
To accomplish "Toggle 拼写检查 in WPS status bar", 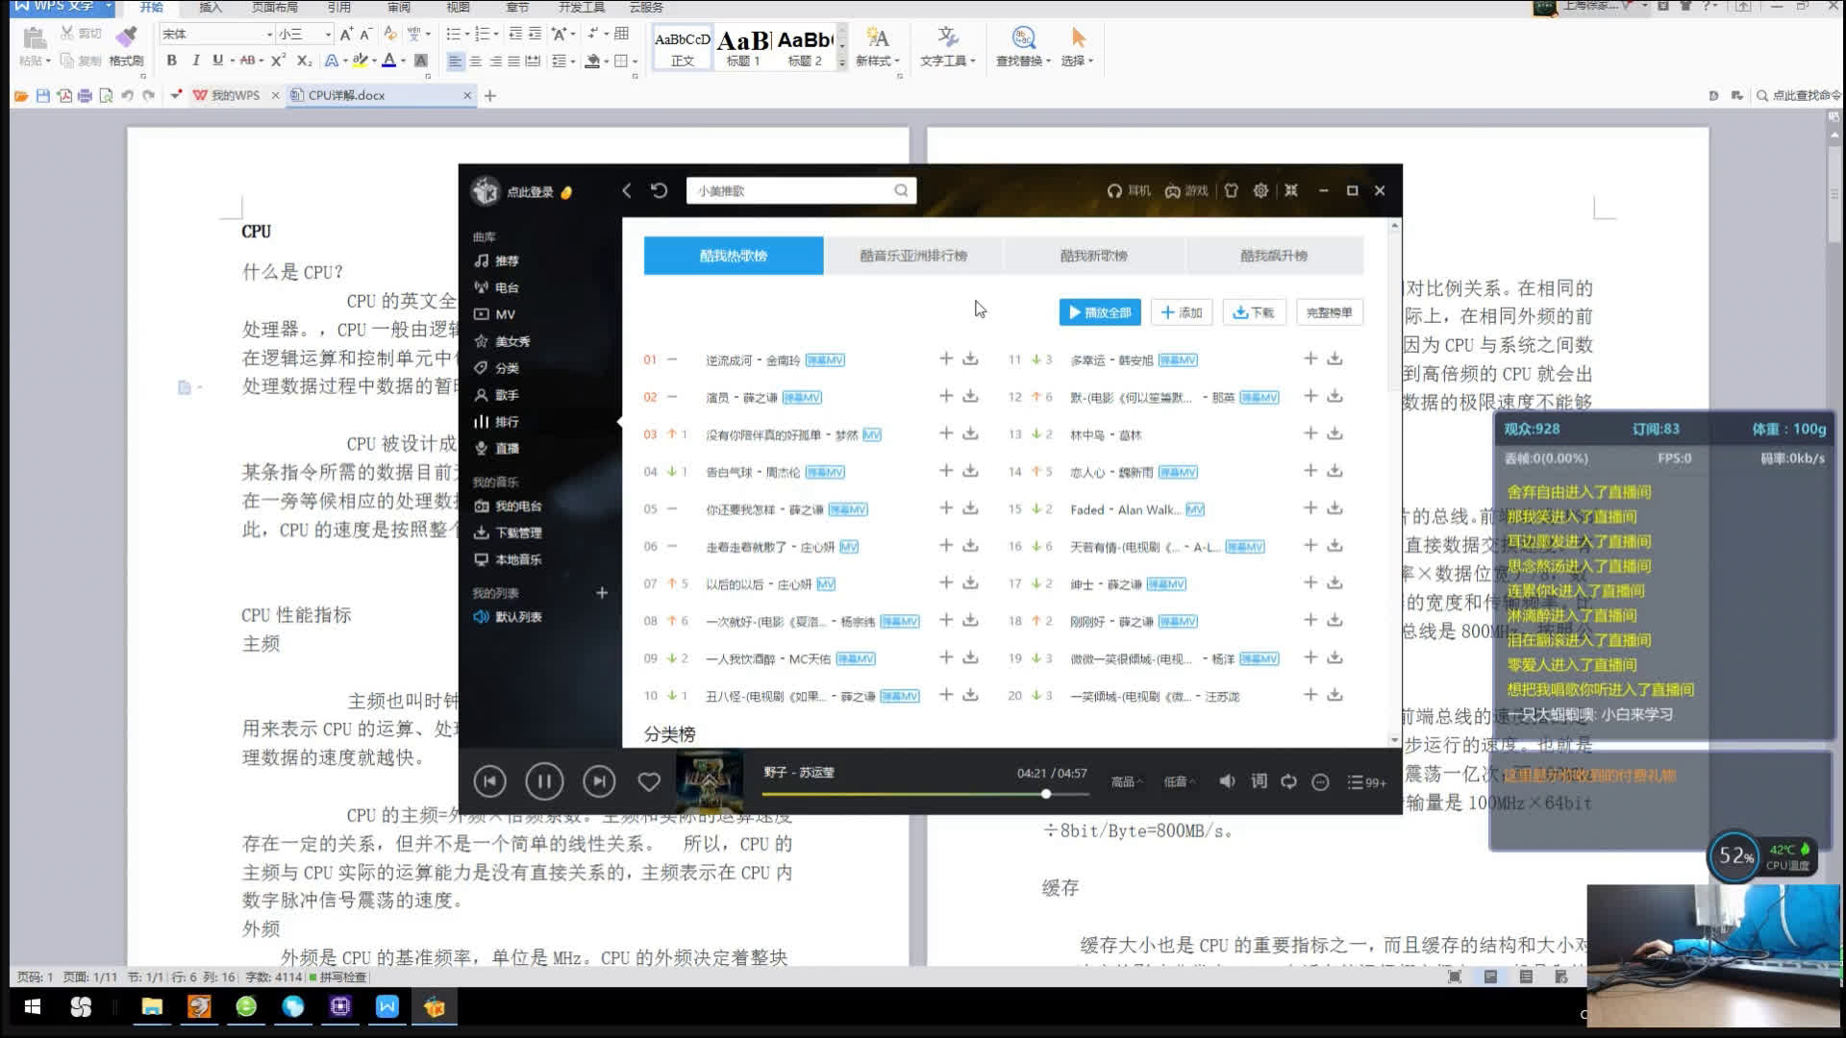I will (x=337, y=976).
